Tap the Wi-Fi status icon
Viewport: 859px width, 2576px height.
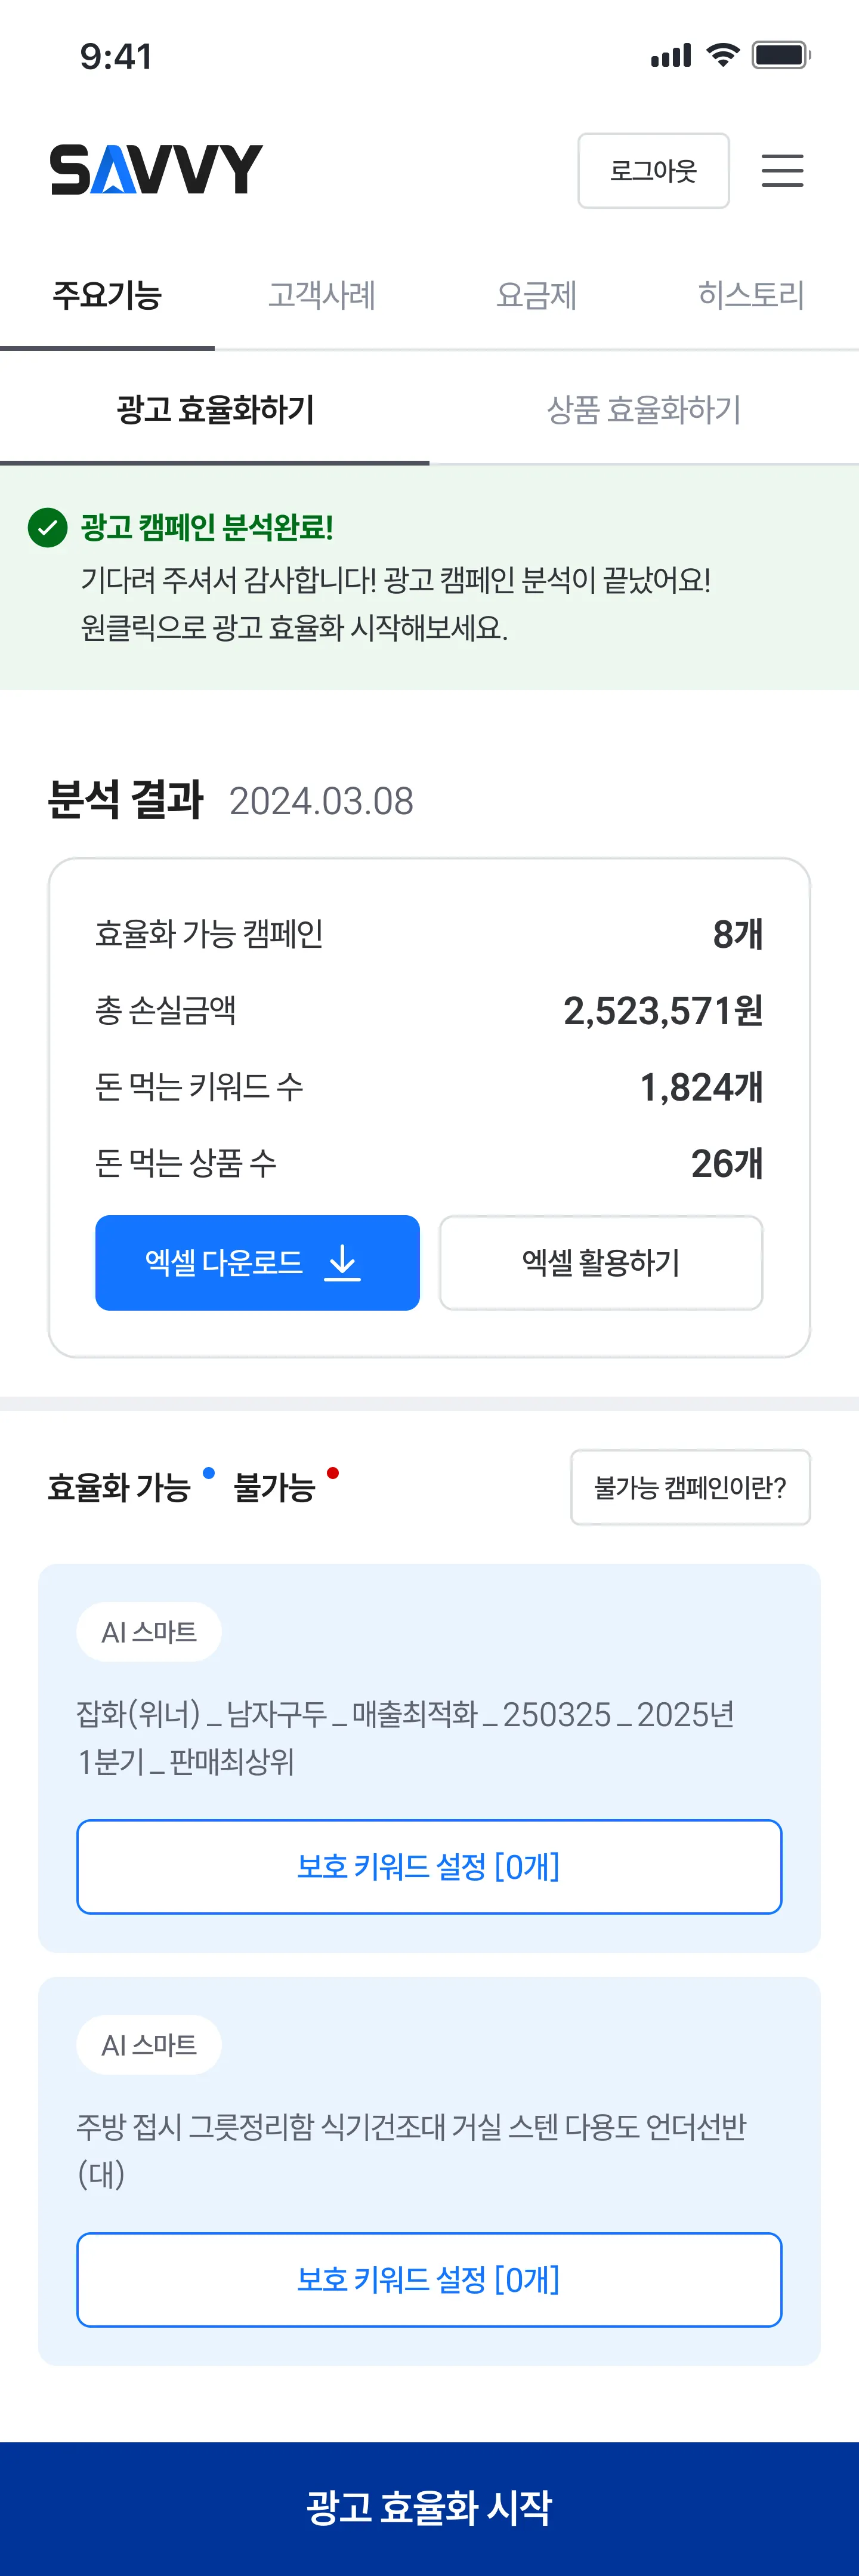722,55
